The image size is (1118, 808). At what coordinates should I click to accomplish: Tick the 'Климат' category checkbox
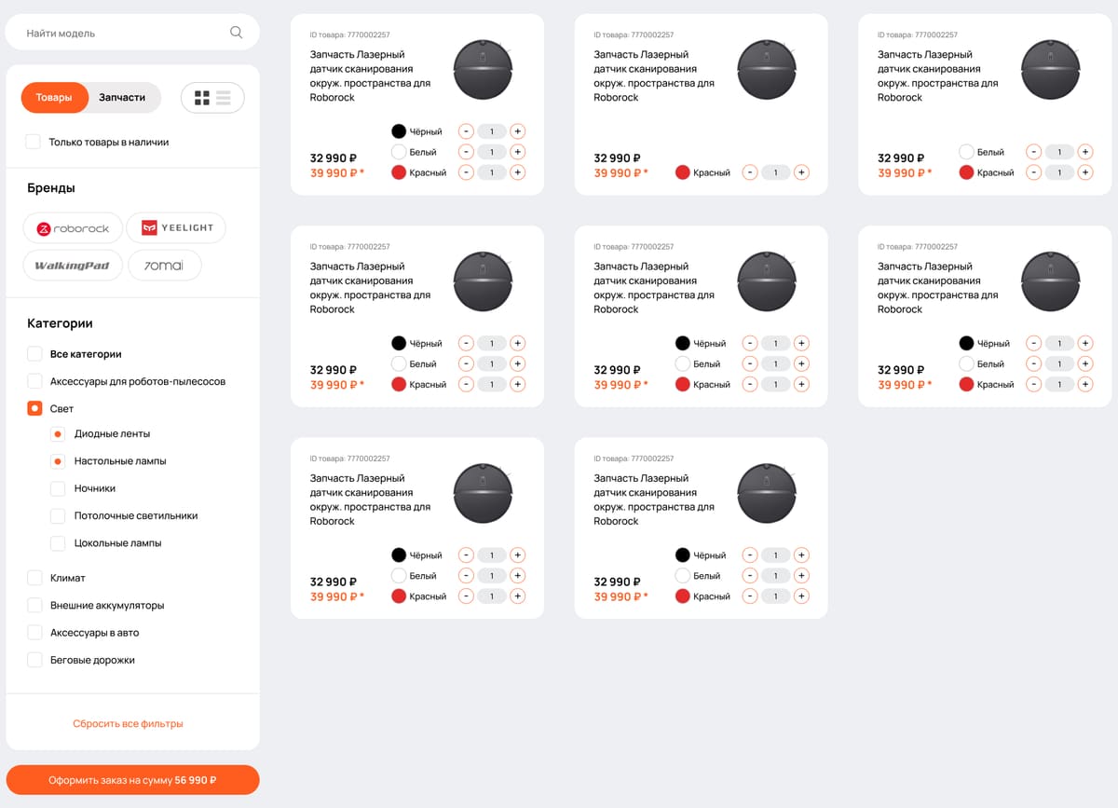(34, 578)
